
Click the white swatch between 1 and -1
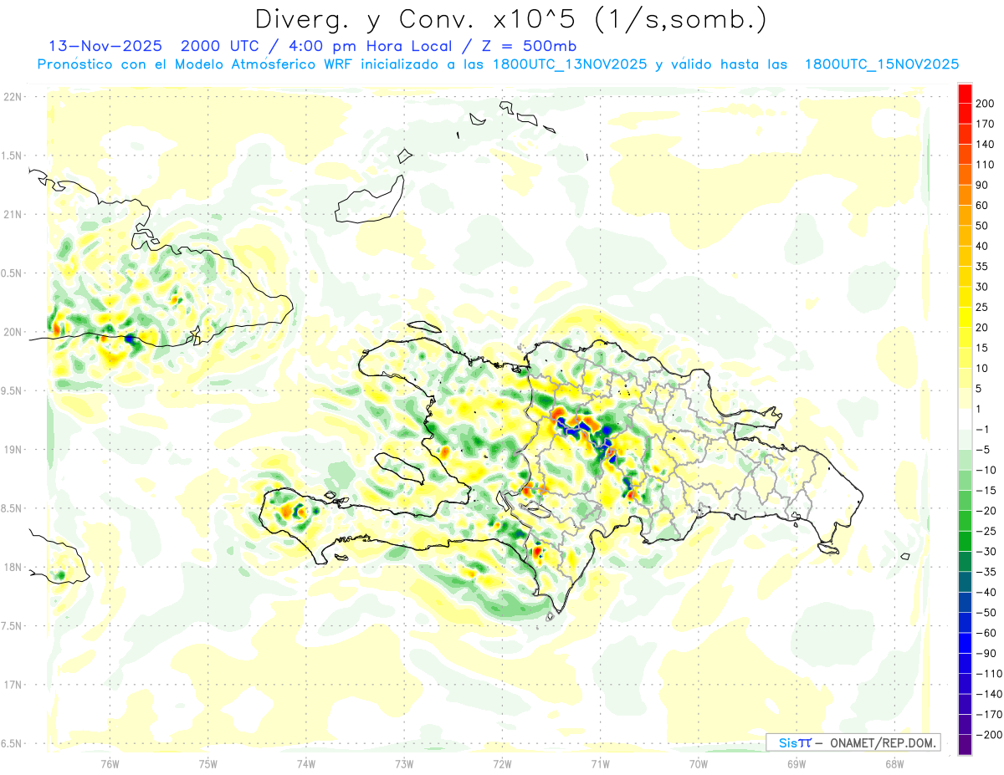[x=966, y=420]
